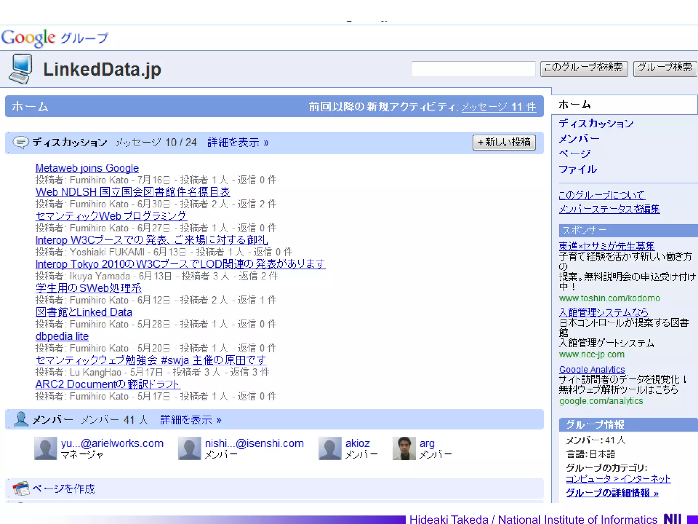
Task: Open arg member's photo avatar
Action: [x=404, y=448]
